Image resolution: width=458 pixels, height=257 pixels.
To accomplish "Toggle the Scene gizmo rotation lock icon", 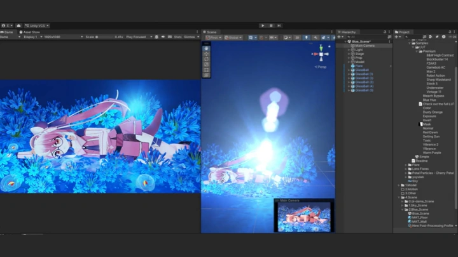I will (x=330, y=46).
